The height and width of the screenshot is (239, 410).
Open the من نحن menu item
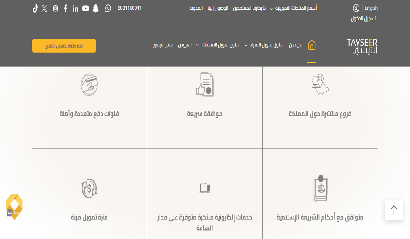pyautogui.click(x=296, y=45)
